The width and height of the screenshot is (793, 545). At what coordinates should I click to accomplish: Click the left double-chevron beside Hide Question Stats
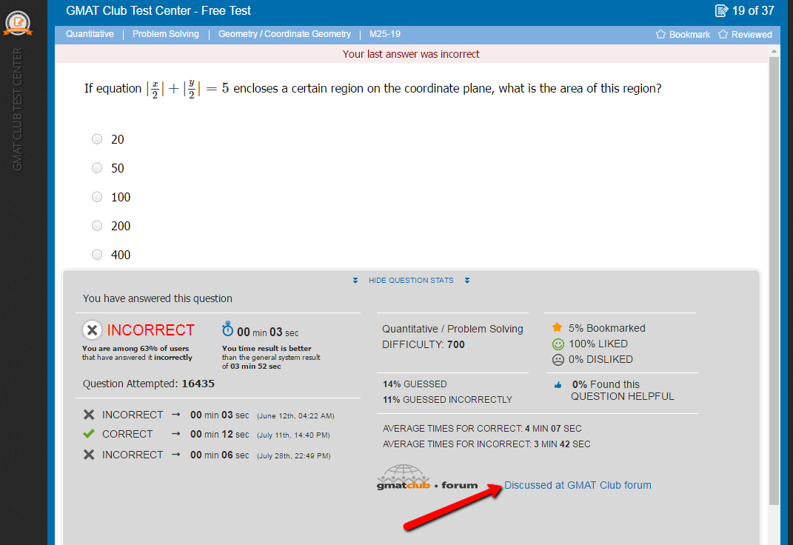pos(355,281)
